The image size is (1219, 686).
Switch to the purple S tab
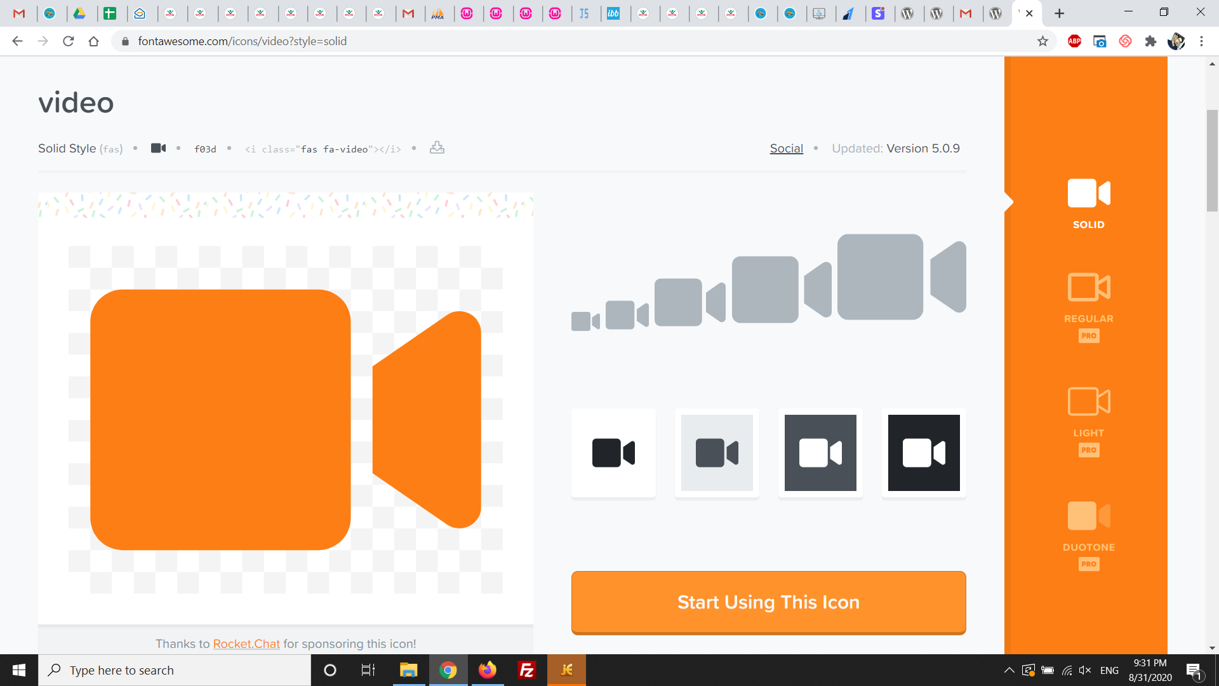point(878,13)
